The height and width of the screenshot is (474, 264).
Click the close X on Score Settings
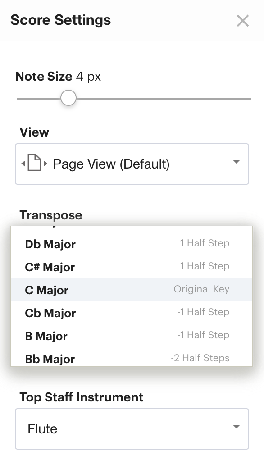[x=242, y=21]
